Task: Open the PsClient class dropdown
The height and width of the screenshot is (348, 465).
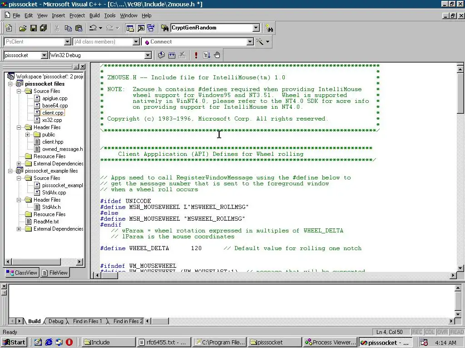Action: [67, 42]
